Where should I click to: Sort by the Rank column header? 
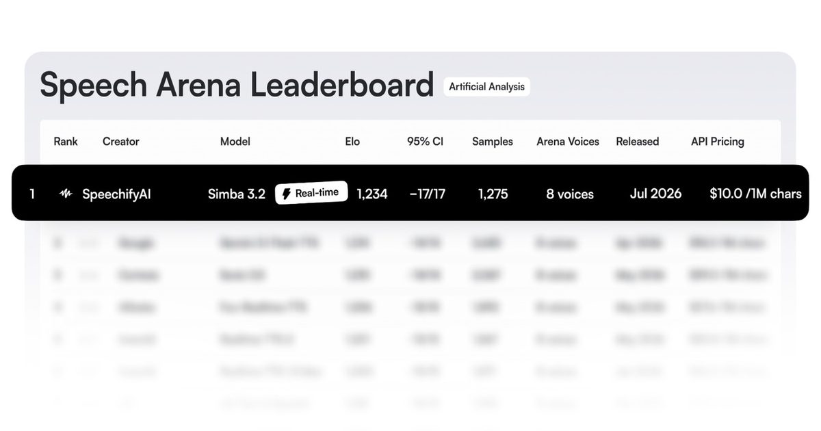66,142
